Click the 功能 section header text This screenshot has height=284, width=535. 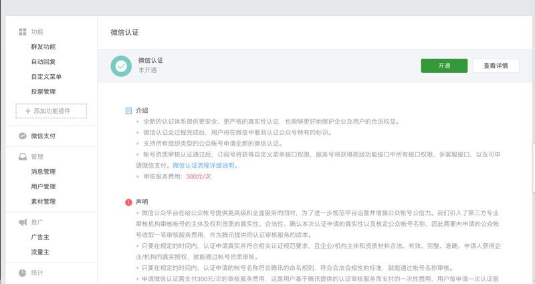tap(37, 32)
